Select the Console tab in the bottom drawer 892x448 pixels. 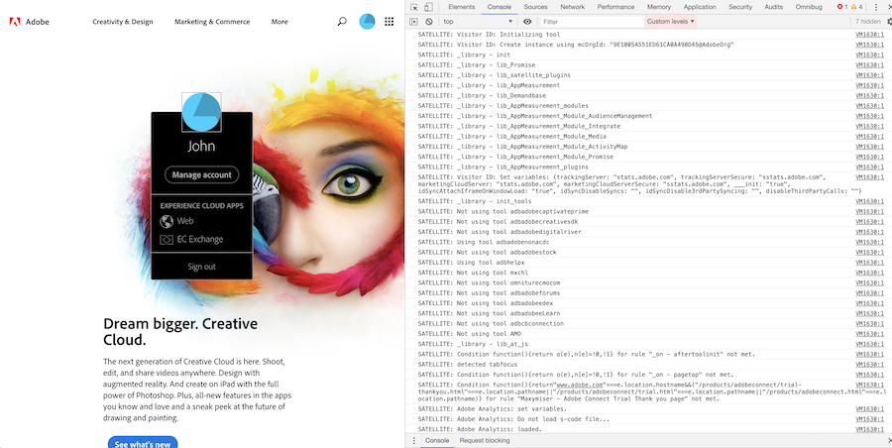click(x=437, y=441)
